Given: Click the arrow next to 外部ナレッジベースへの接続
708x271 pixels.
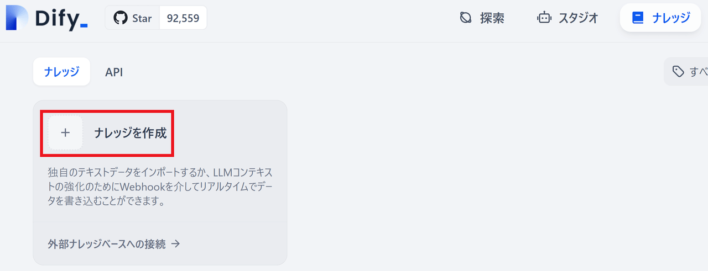Looking at the screenshot, I should click(x=175, y=243).
